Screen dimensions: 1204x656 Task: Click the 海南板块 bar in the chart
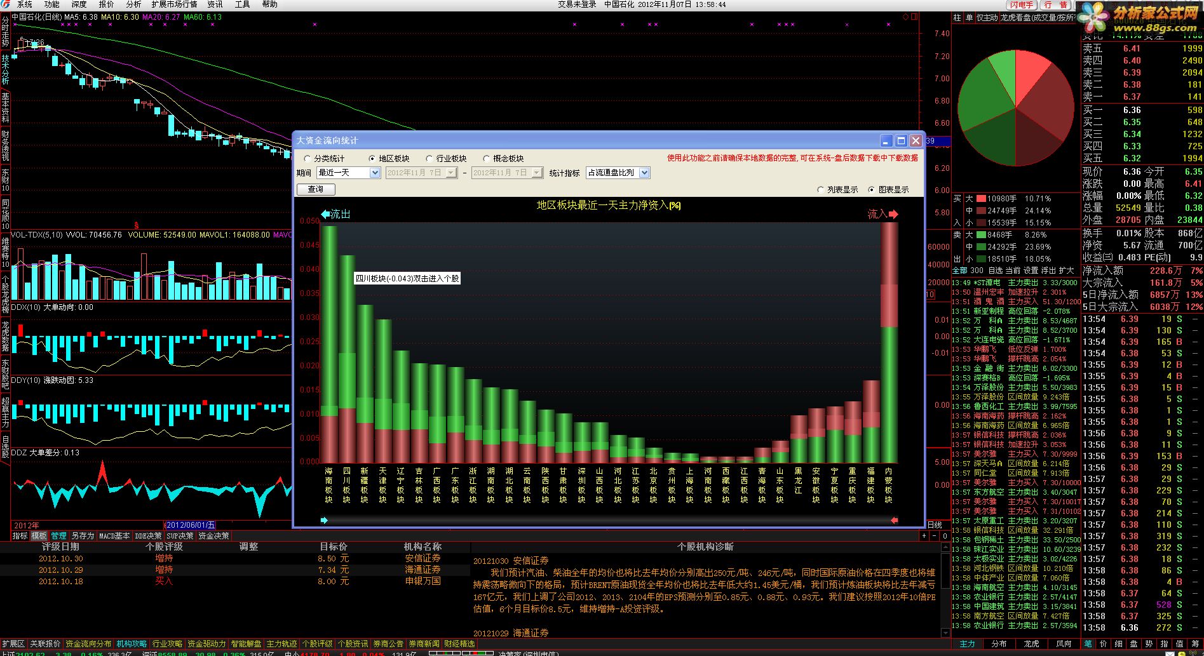click(x=328, y=344)
